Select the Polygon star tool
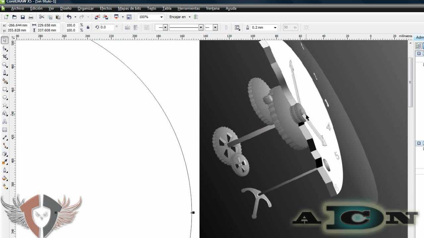424x238 pixels. click(5, 105)
